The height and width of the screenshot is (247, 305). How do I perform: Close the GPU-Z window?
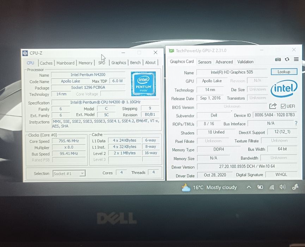tap(294, 50)
